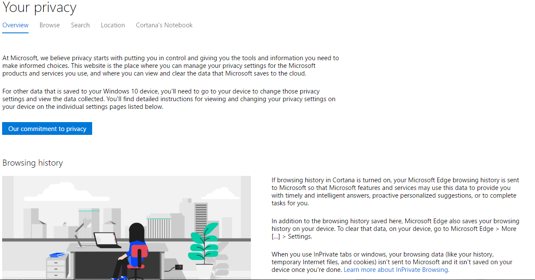This screenshot has width=535, height=280.
Task: Open Cortana's Notebook tab
Action: tap(164, 25)
